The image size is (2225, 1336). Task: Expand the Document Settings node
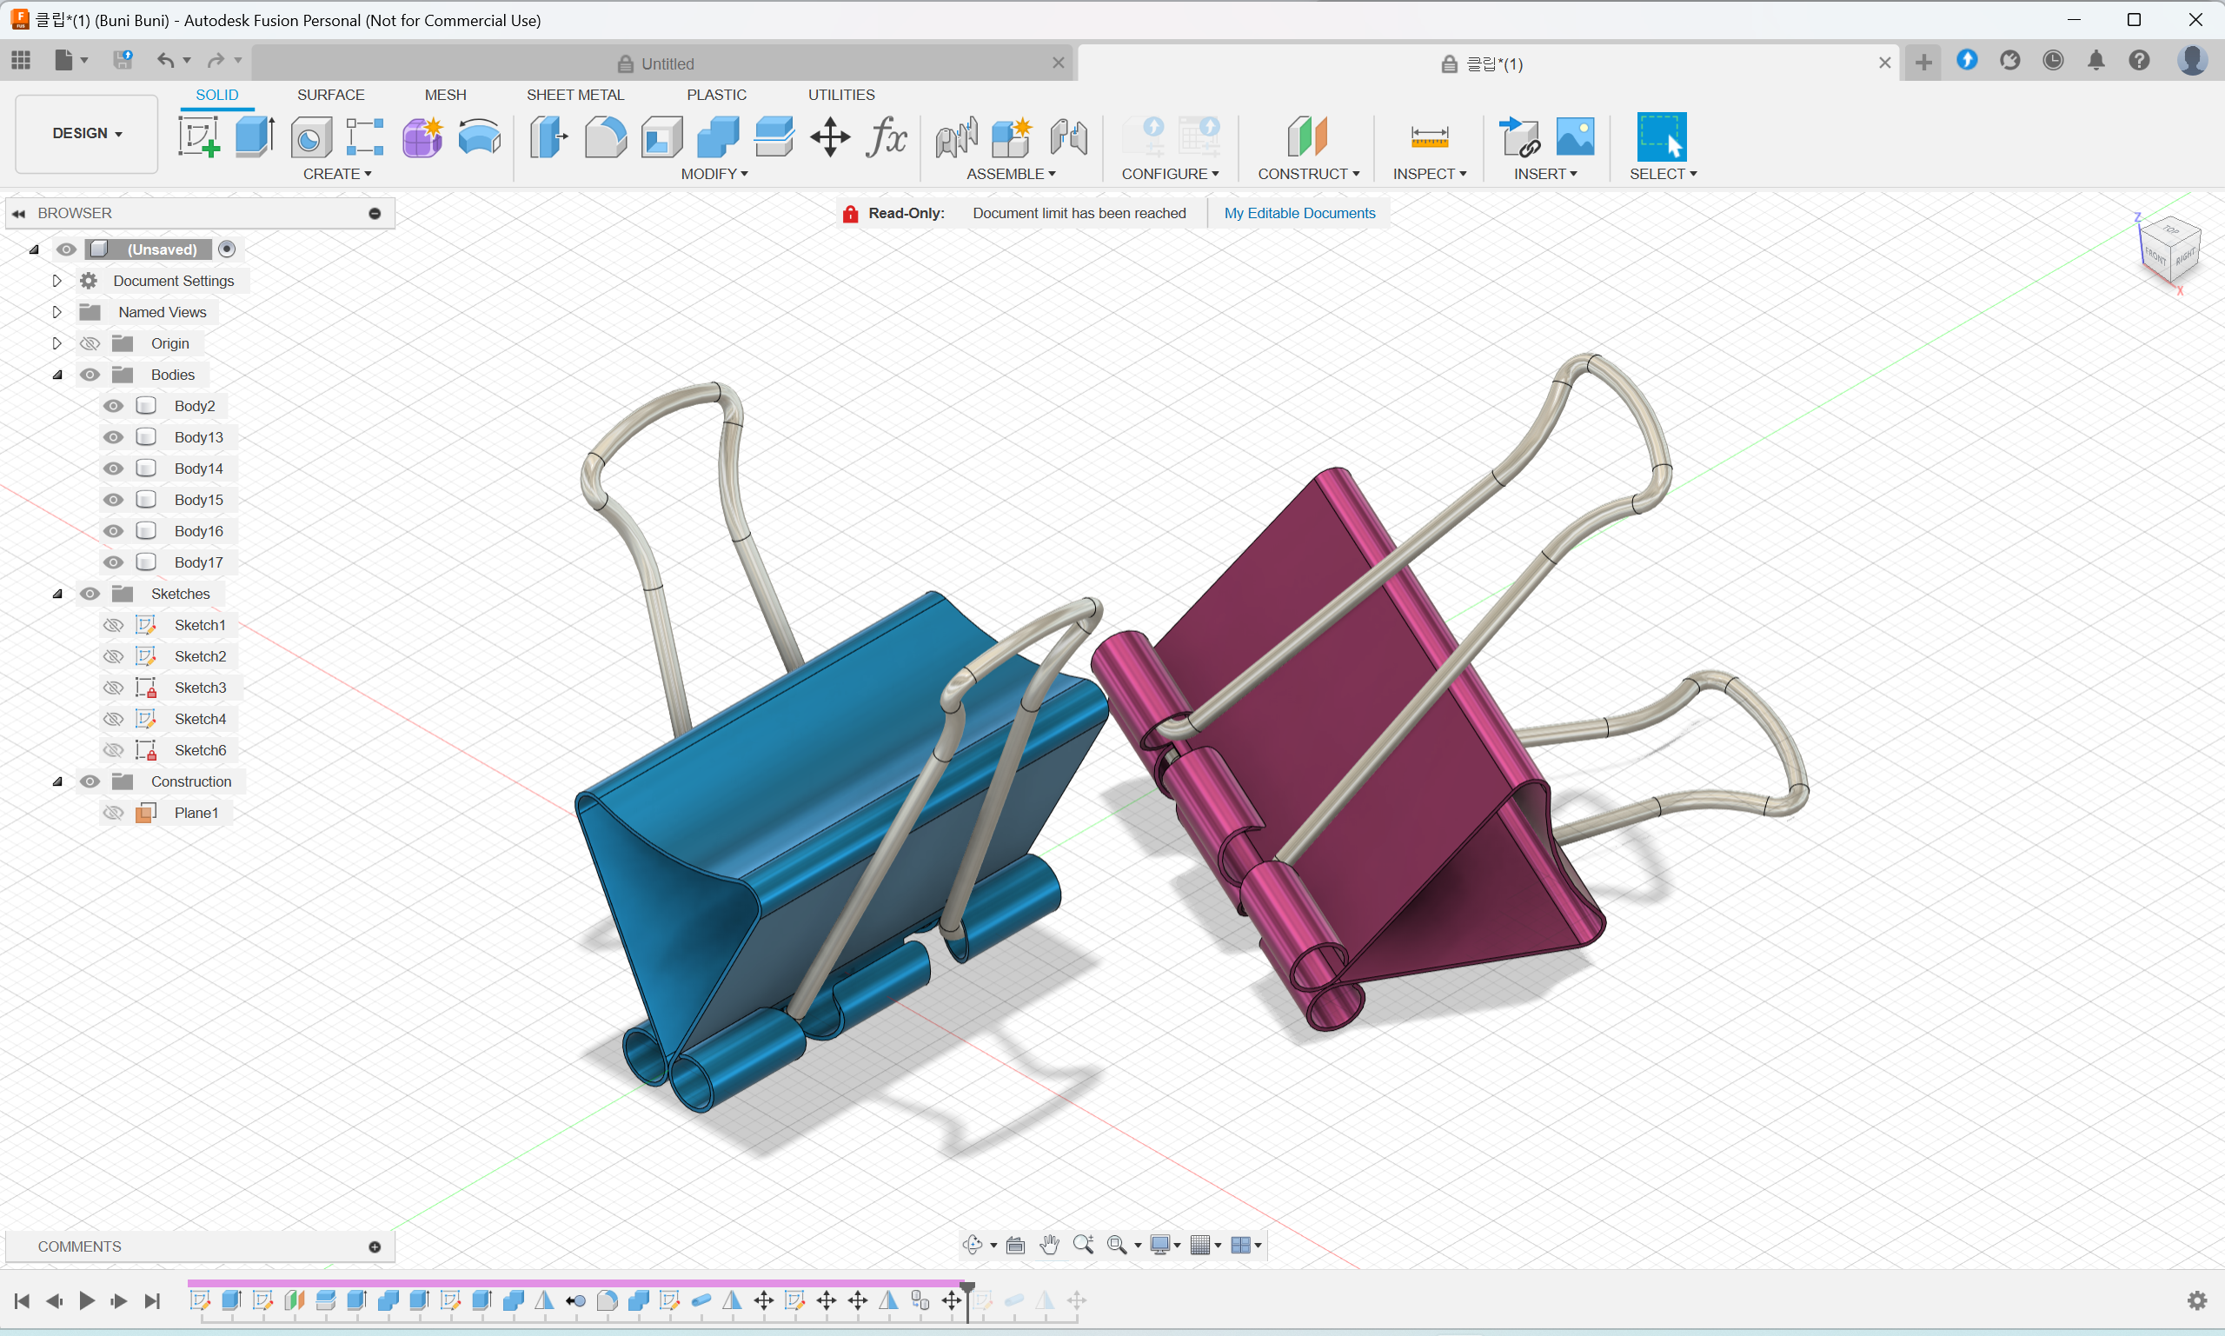pyautogui.click(x=56, y=281)
